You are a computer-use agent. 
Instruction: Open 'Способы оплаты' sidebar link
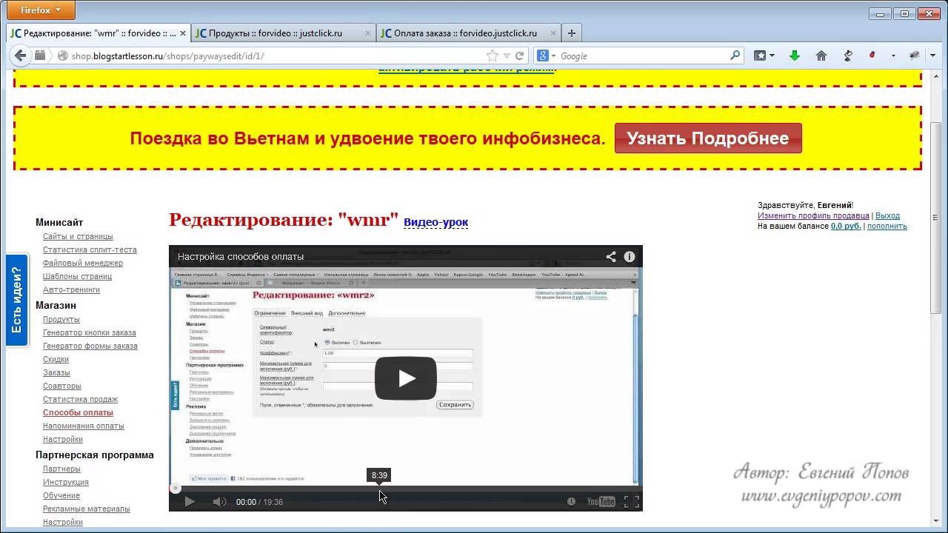(78, 412)
